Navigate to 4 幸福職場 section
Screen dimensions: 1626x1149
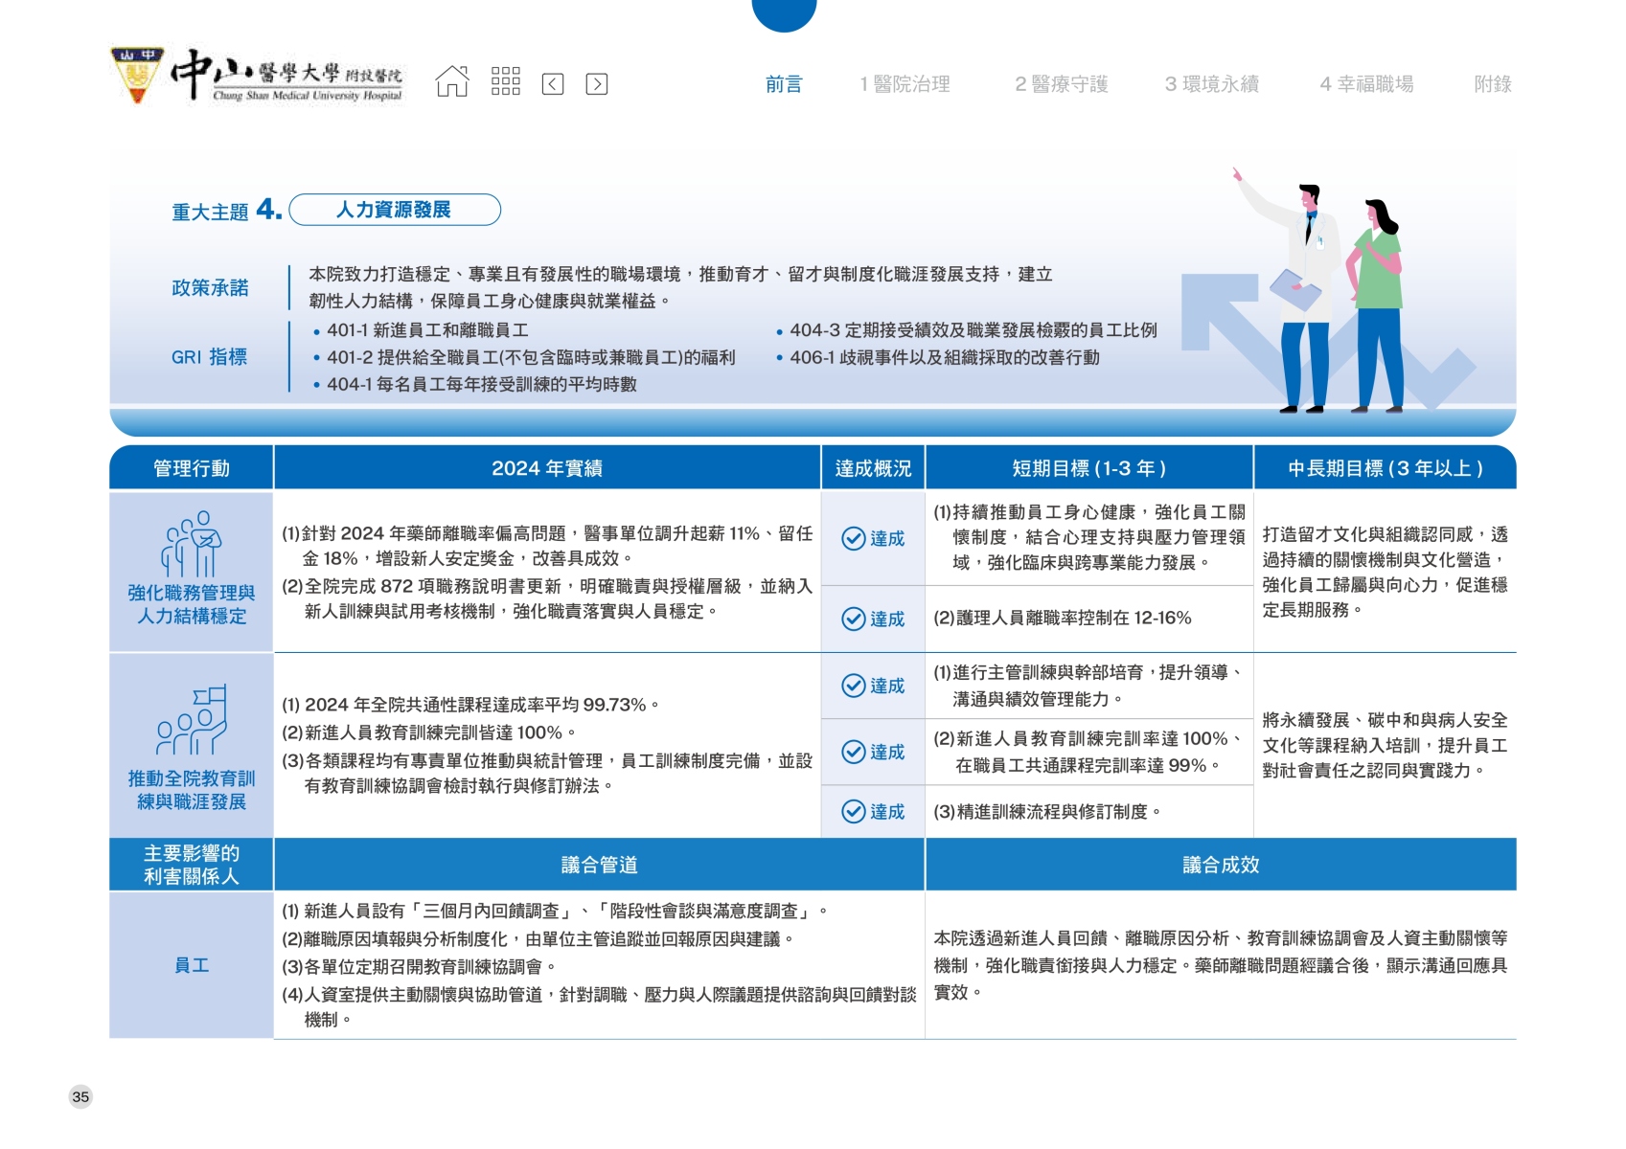click(x=1366, y=84)
